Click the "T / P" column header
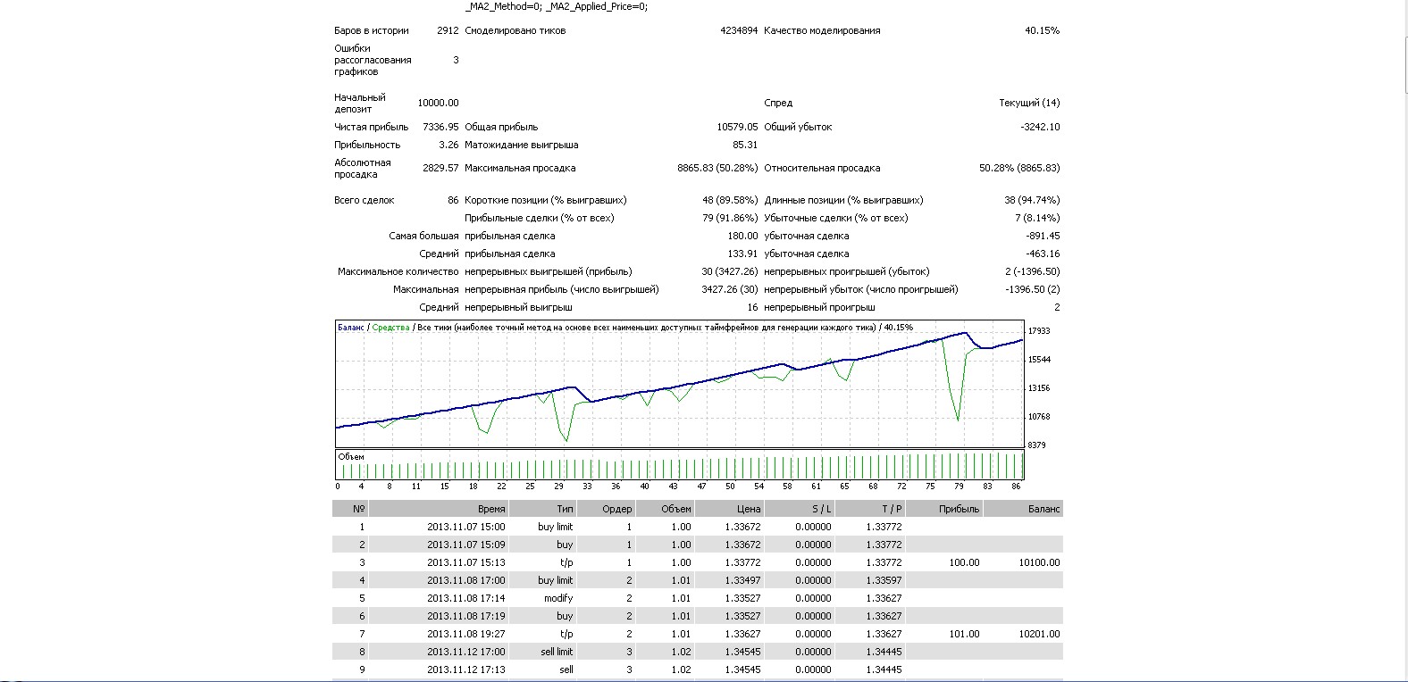This screenshot has width=1408, height=682. click(x=891, y=509)
